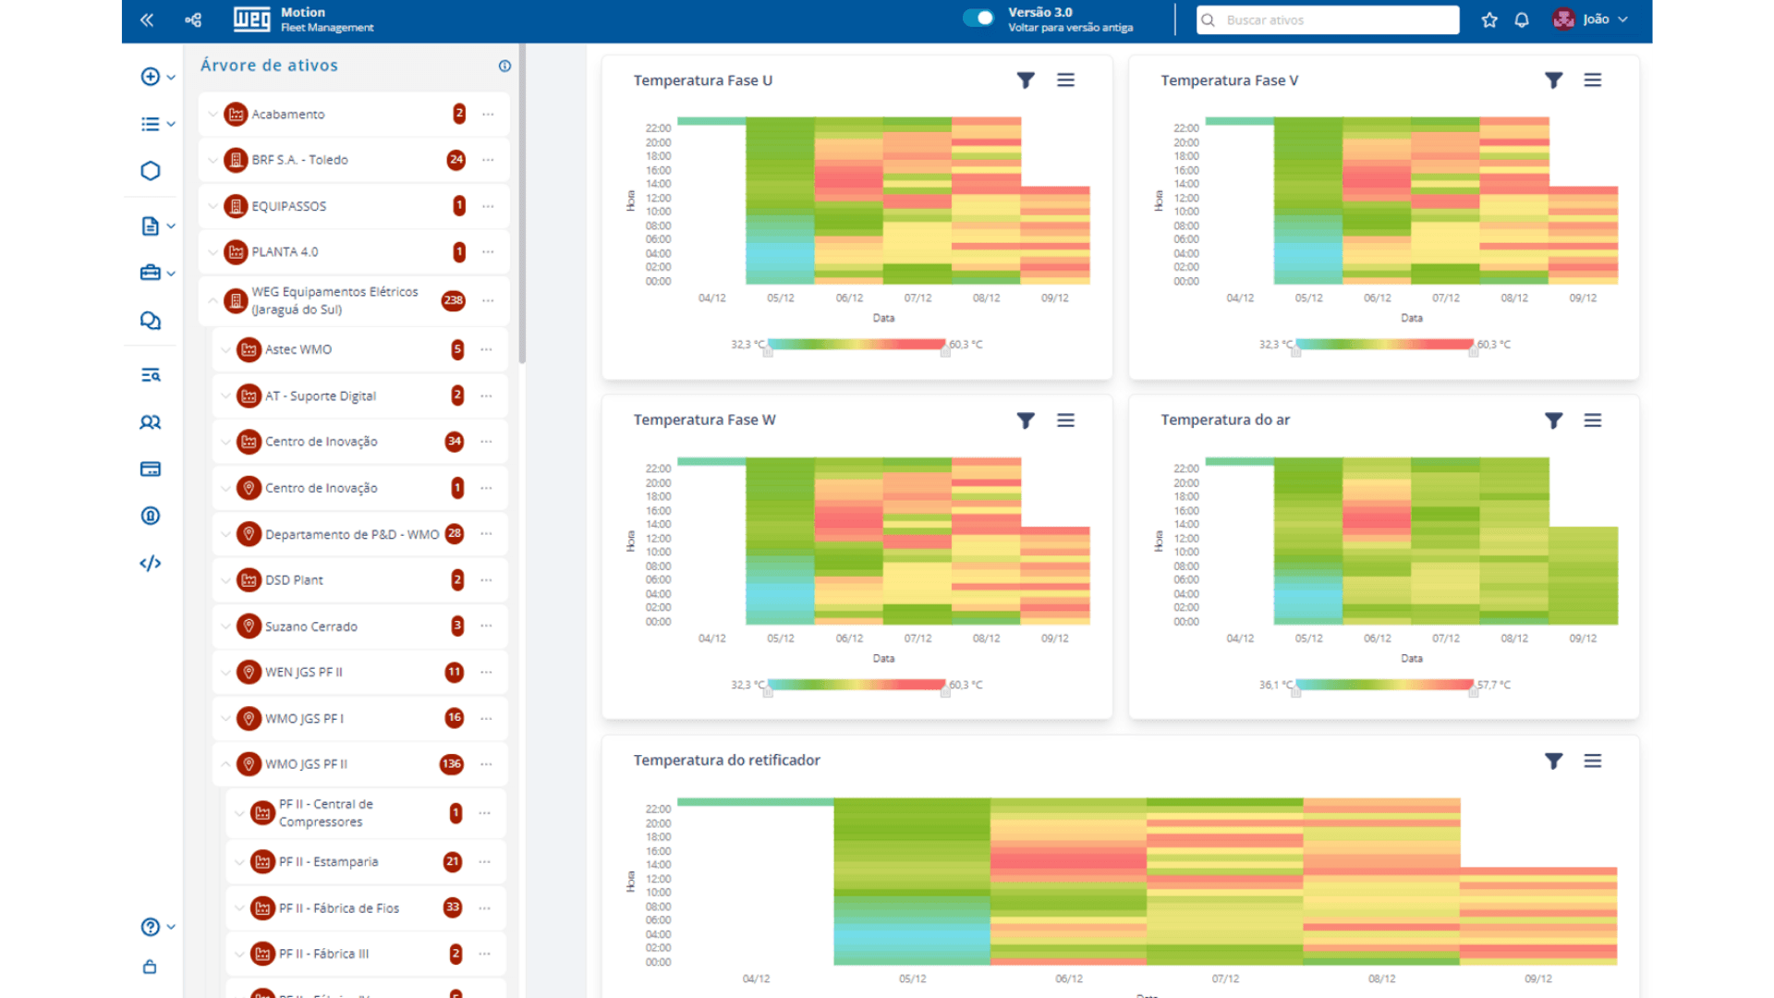Image resolution: width=1774 pixels, height=998 pixels.
Task: Filter the Temperatura Fase U chart
Action: point(1026,80)
